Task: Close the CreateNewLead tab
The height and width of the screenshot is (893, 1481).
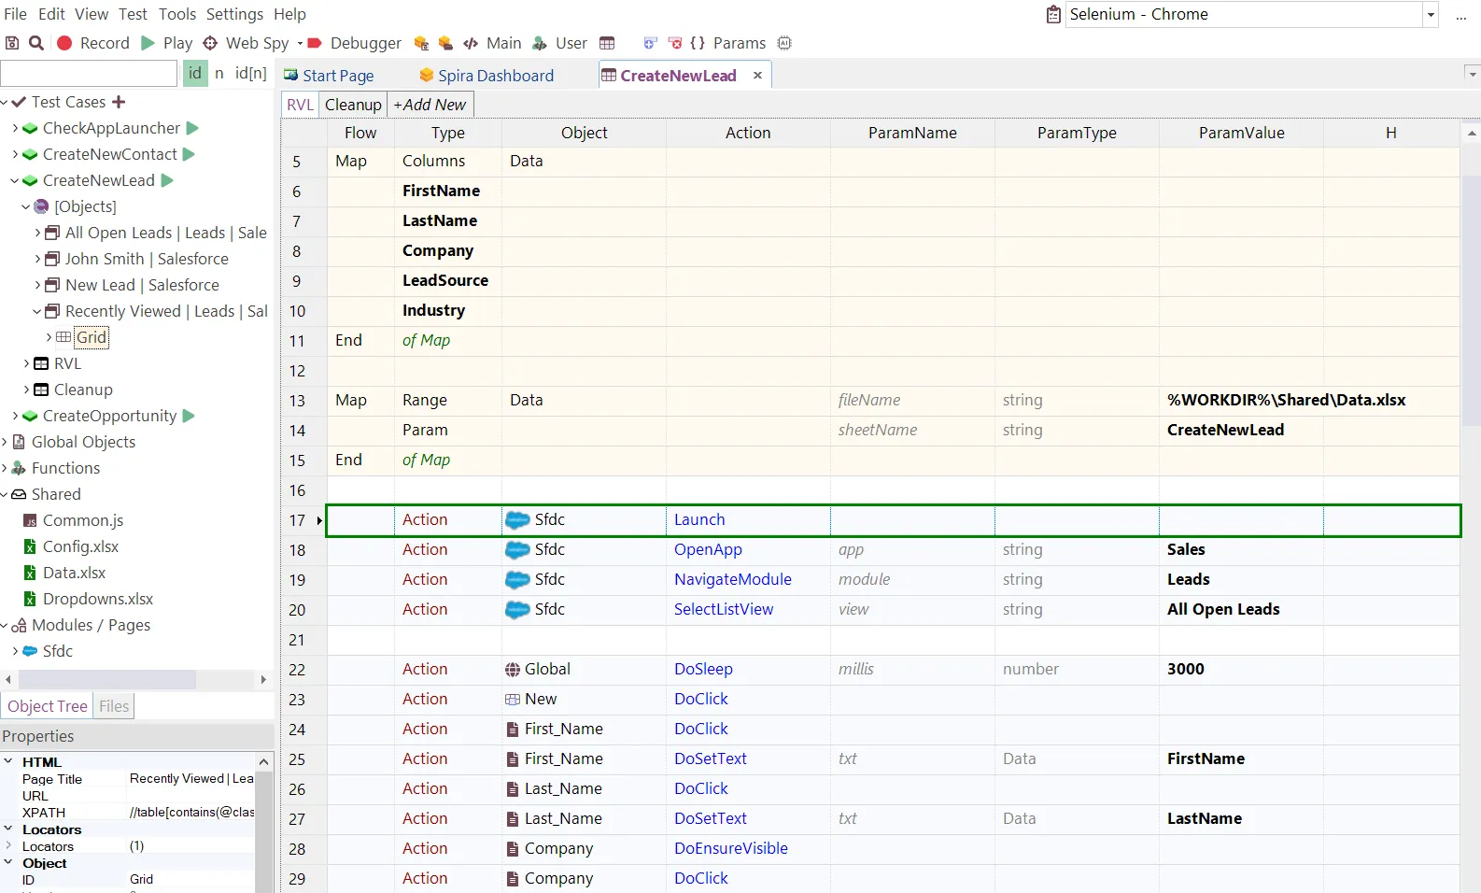Action: click(757, 75)
